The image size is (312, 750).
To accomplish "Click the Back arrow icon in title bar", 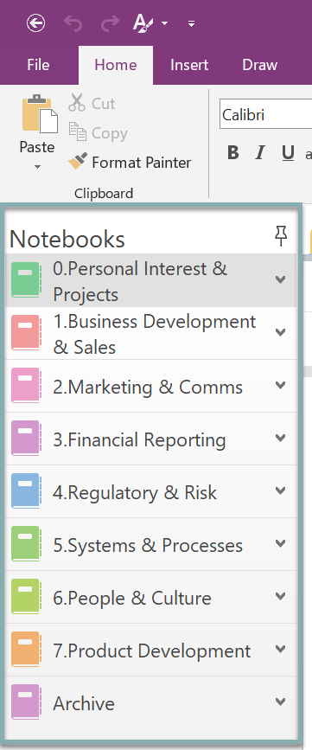I will [35, 22].
